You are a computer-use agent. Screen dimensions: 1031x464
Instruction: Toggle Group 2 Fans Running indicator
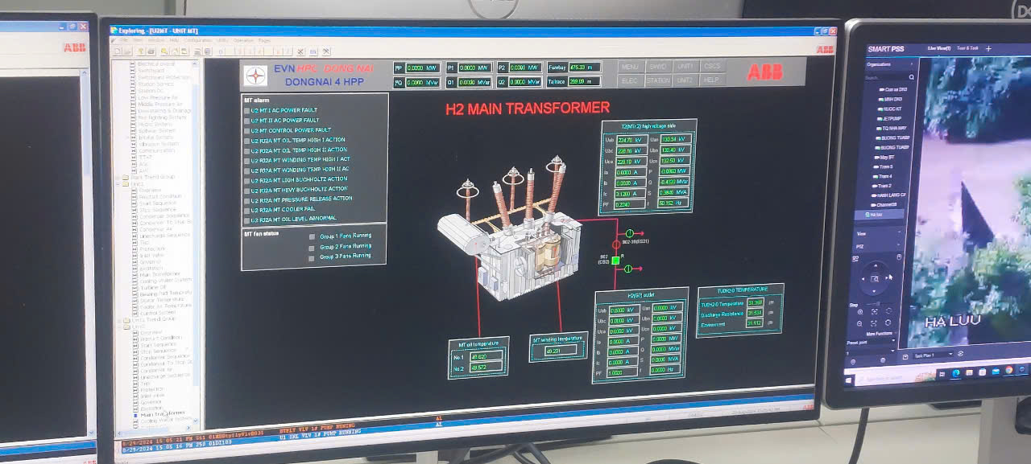(x=313, y=248)
